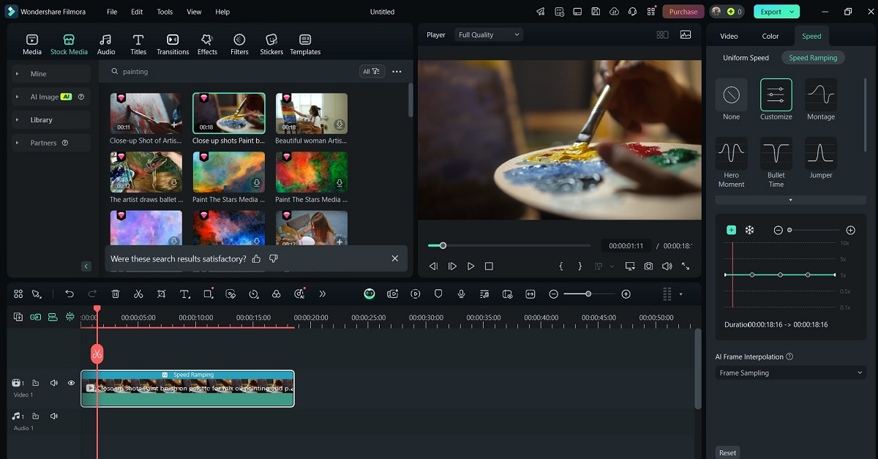Select the Speed Ramping option
This screenshot has height=459, width=878.
tap(813, 58)
